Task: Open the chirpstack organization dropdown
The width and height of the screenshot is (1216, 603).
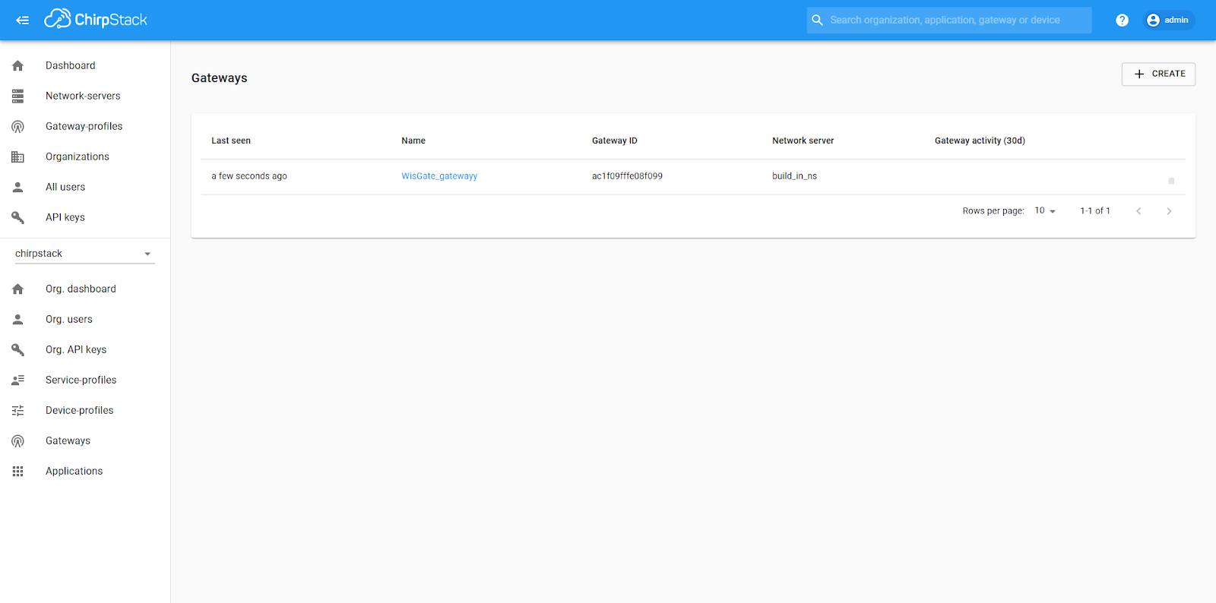Action: (84, 254)
